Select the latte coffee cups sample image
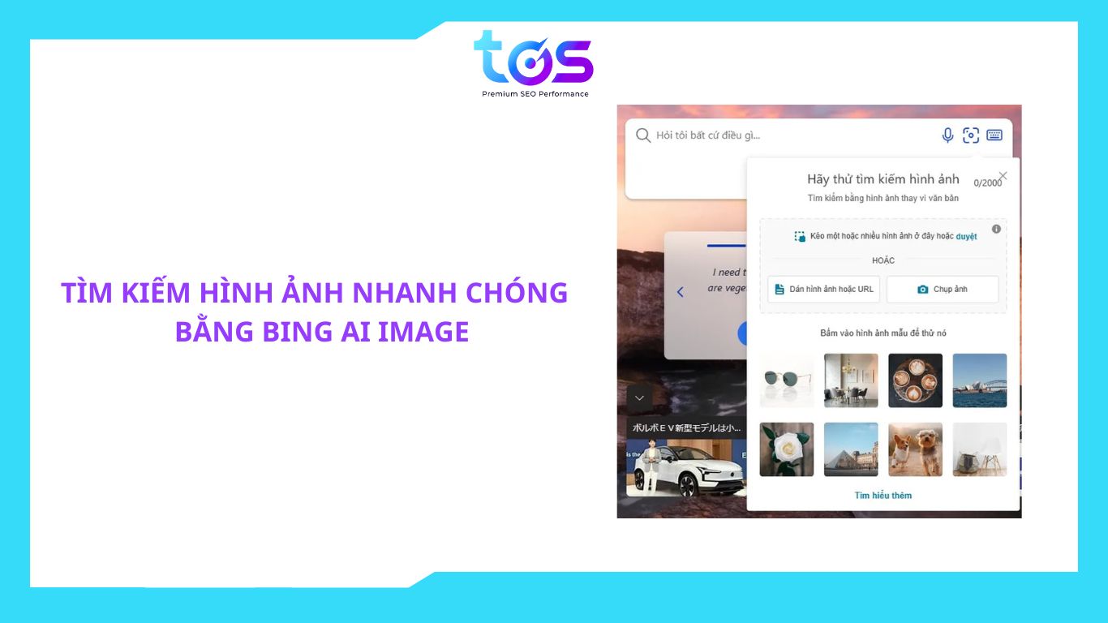The width and height of the screenshot is (1108, 623). 915,380
